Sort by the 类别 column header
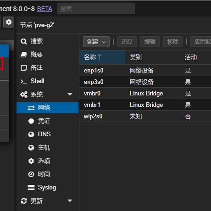211x211 pixels. pos(153,57)
